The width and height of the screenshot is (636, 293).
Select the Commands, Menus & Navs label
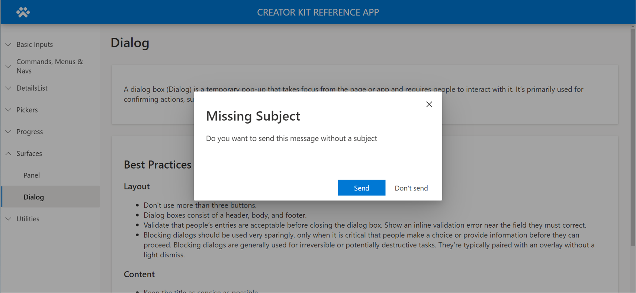(50, 66)
